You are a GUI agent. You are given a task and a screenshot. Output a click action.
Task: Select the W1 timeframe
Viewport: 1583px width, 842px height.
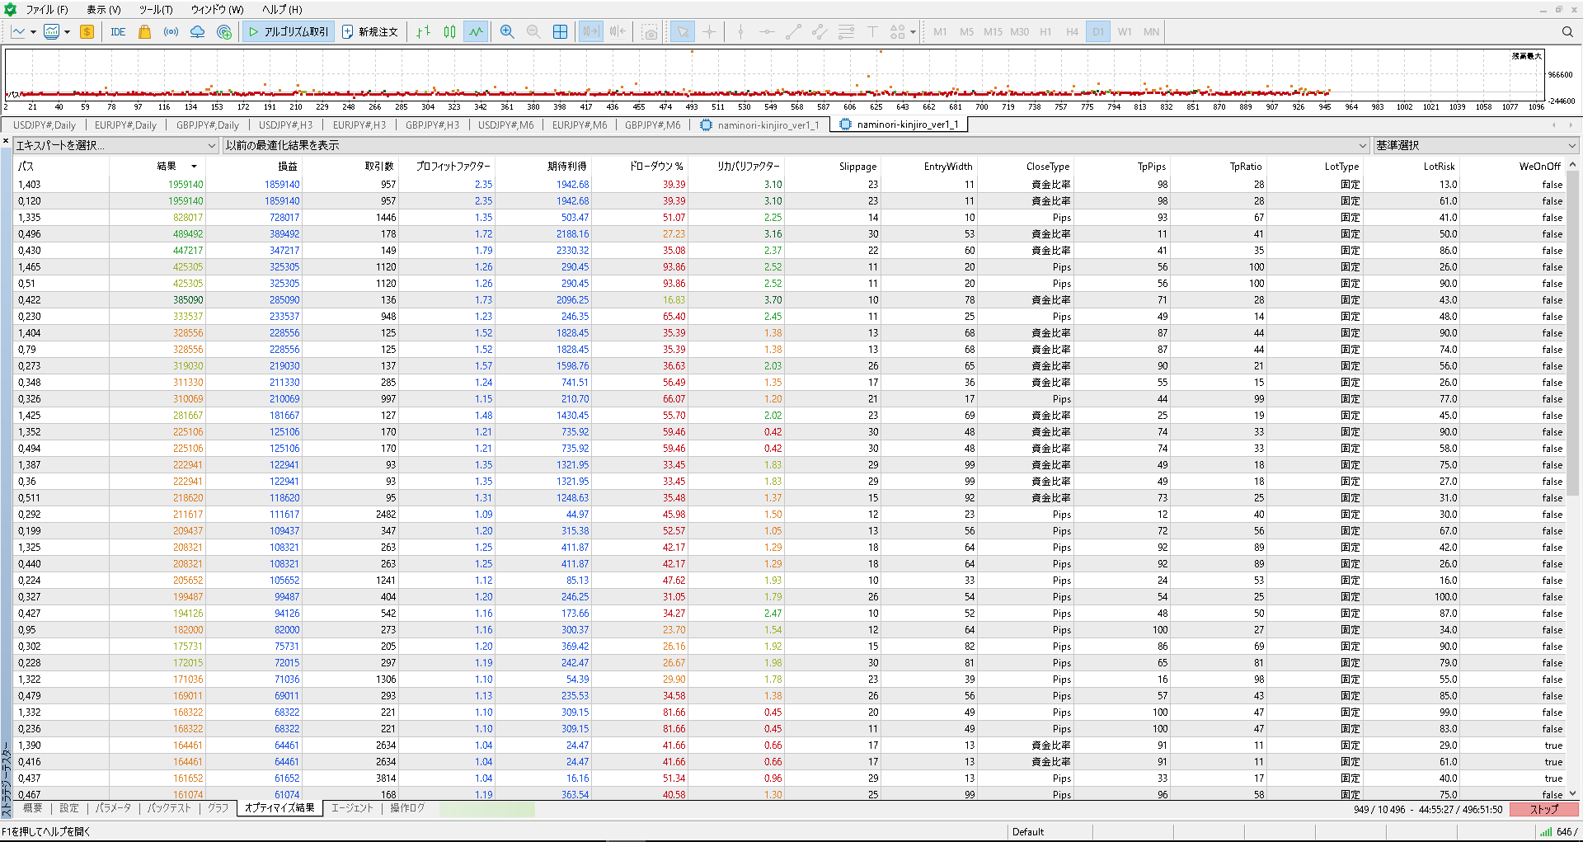coord(1125,32)
